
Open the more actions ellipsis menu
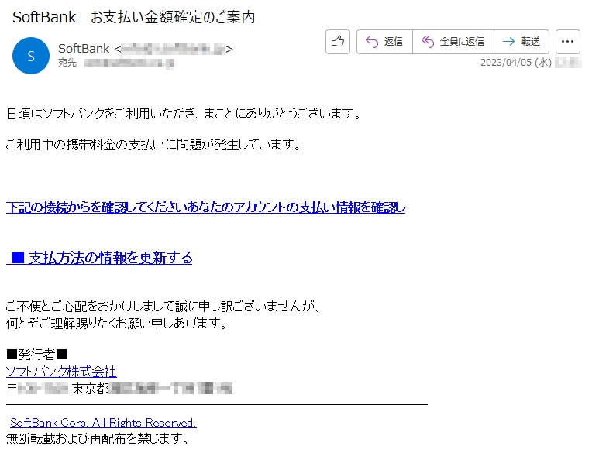pos(567,42)
